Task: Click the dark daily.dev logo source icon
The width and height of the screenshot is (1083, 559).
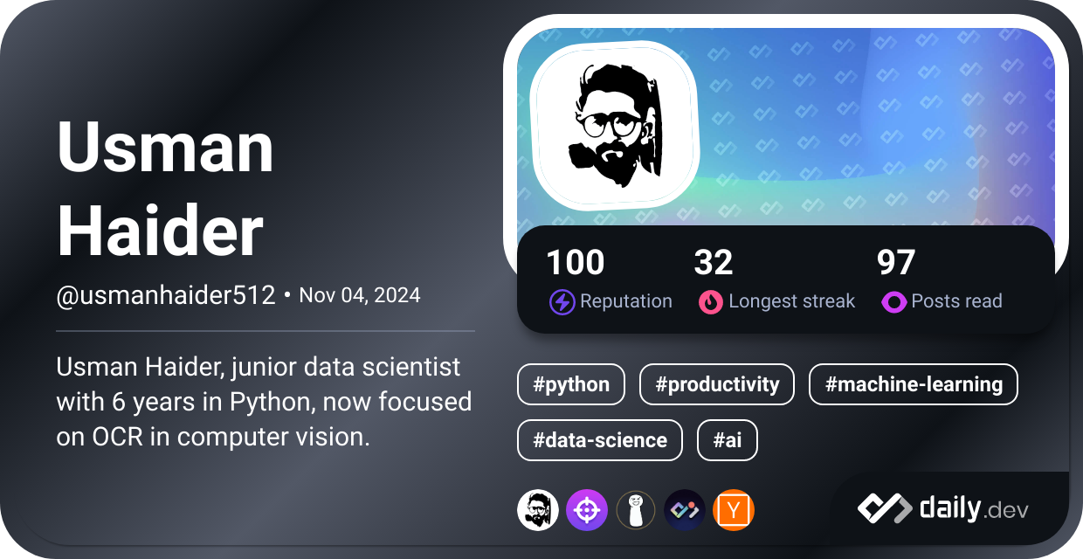Action: pos(684,510)
